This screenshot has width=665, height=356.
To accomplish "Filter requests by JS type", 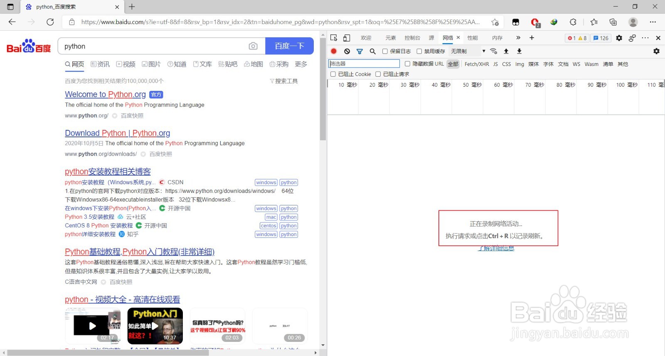I will 495,64.
